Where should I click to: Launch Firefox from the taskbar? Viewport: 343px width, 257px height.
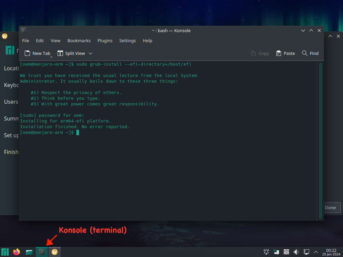pyautogui.click(x=16, y=252)
